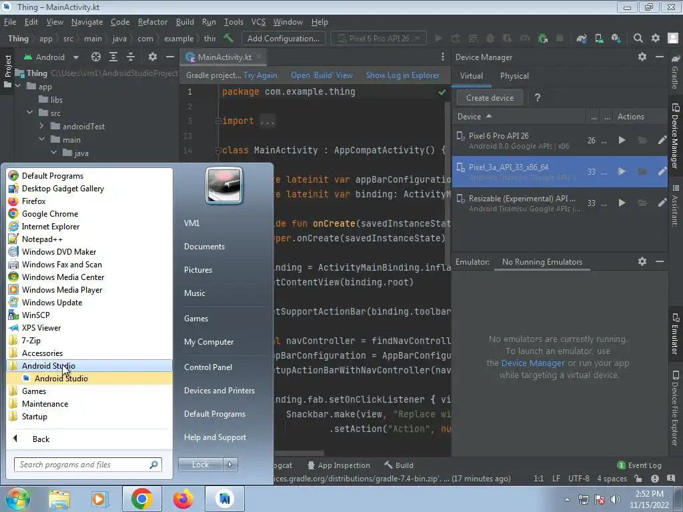Screen dimensions: 683x512
Task: Click the Windows Start orb
Action: coord(17,499)
